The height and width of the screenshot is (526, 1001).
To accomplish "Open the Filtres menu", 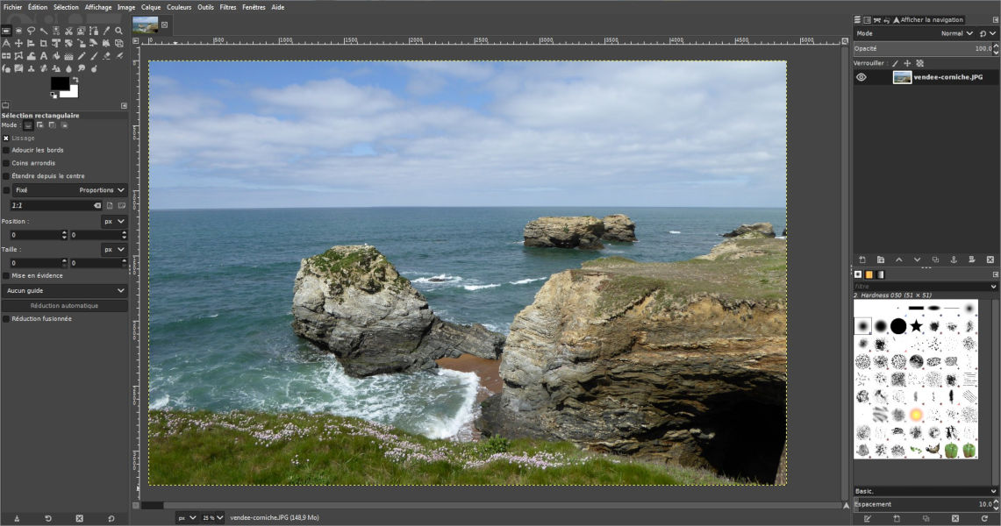I will 228,7.
